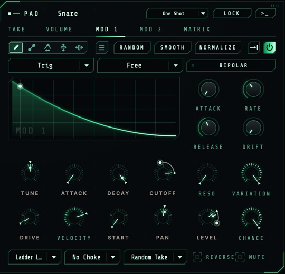Expand the Free sync dropdown
Screen dimensions: 285x274
tap(140, 65)
